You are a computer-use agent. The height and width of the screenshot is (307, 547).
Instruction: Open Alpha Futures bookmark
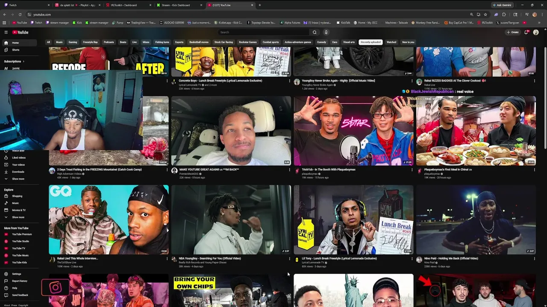290,23
